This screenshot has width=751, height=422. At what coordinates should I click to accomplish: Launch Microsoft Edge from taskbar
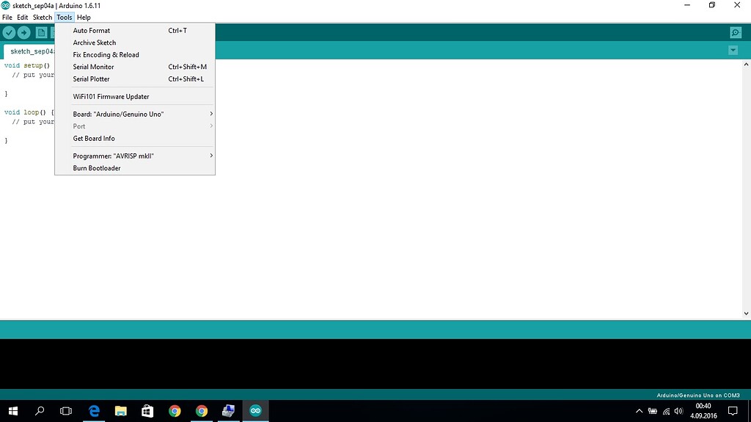pyautogui.click(x=94, y=411)
